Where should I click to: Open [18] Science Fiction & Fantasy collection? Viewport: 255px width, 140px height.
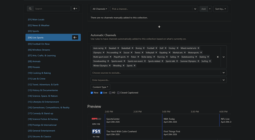[43, 119]
